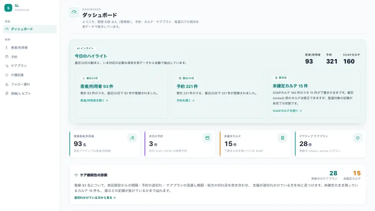
Task: Click the 未確定カルテ 15件 card title
Action: (x=291, y=86)
